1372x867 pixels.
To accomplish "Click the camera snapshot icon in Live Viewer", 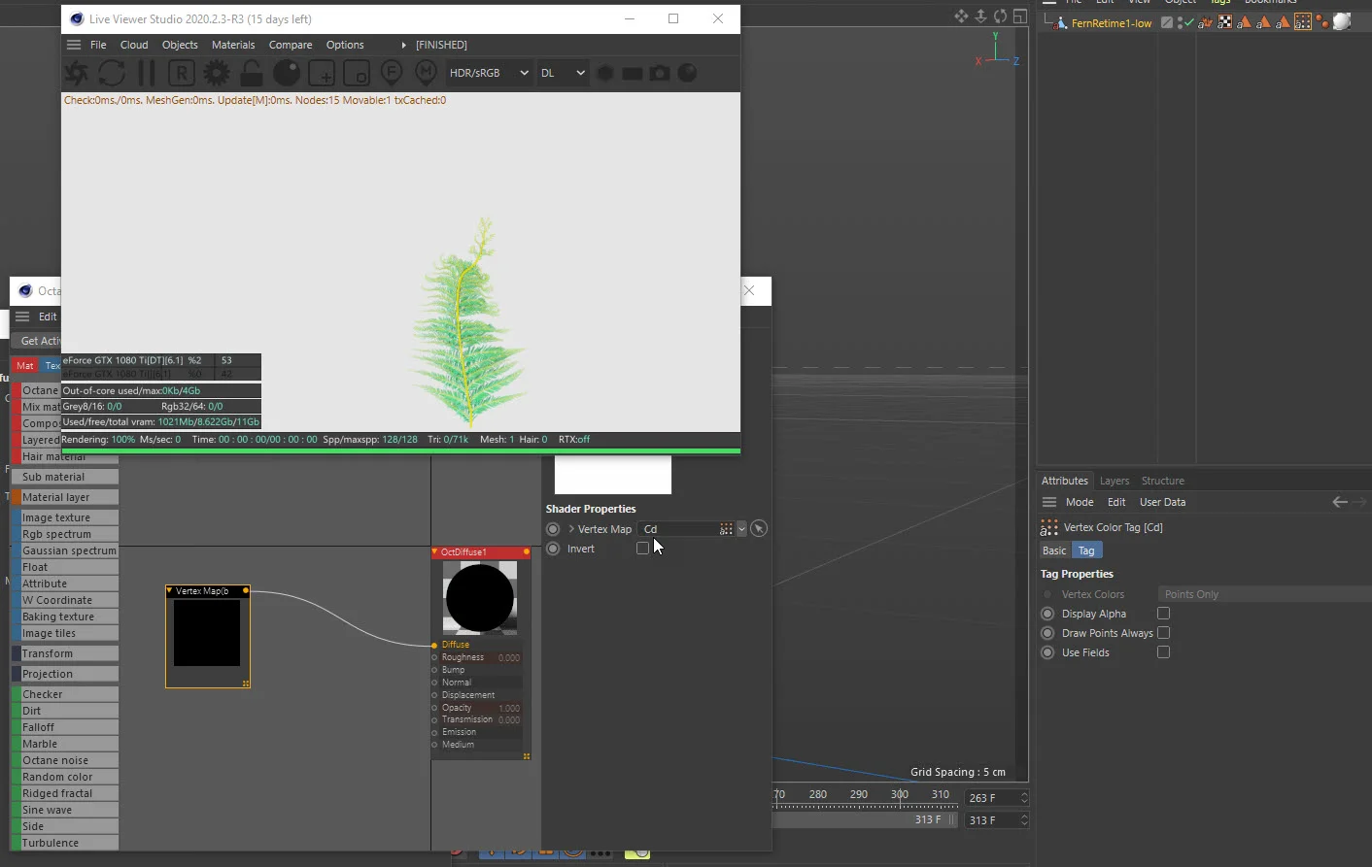I will coord(660,73).
